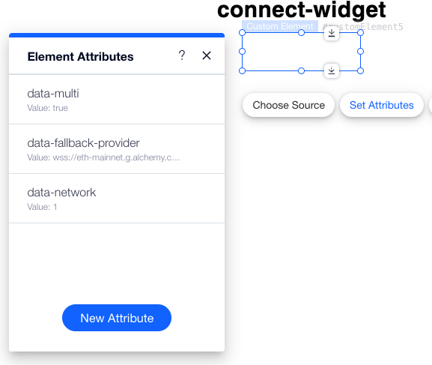Click the New Attribute button

[x=117, y=318]
